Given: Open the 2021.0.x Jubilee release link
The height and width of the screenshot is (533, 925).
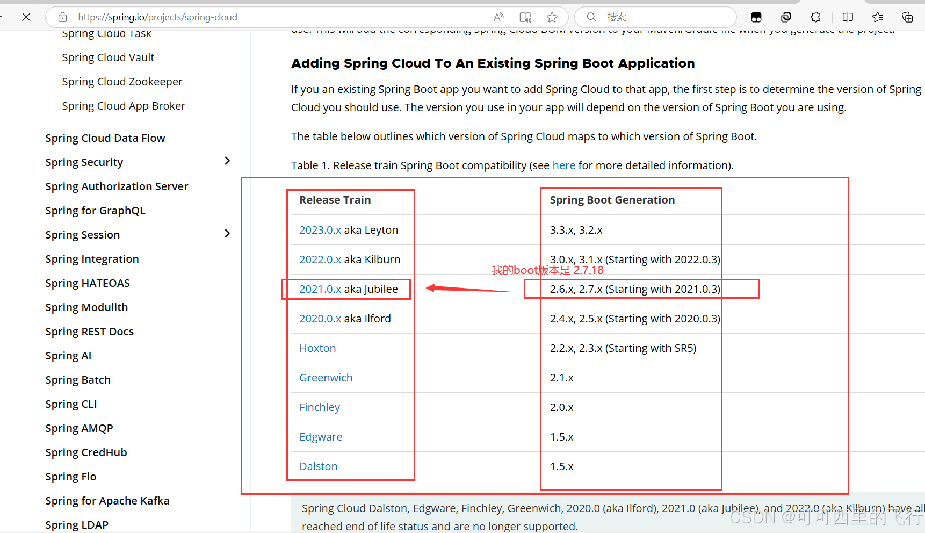Looking at the screenshot, I should coord(320,289).
